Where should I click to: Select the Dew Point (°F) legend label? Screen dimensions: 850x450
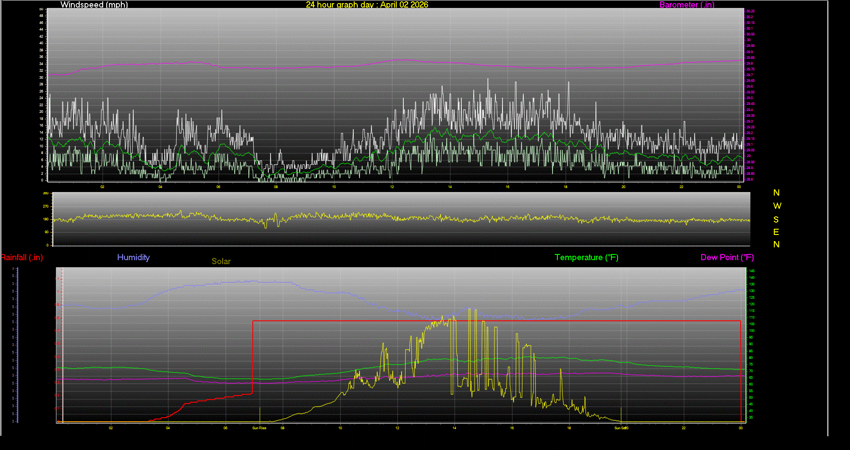click(x=727, y=257)
